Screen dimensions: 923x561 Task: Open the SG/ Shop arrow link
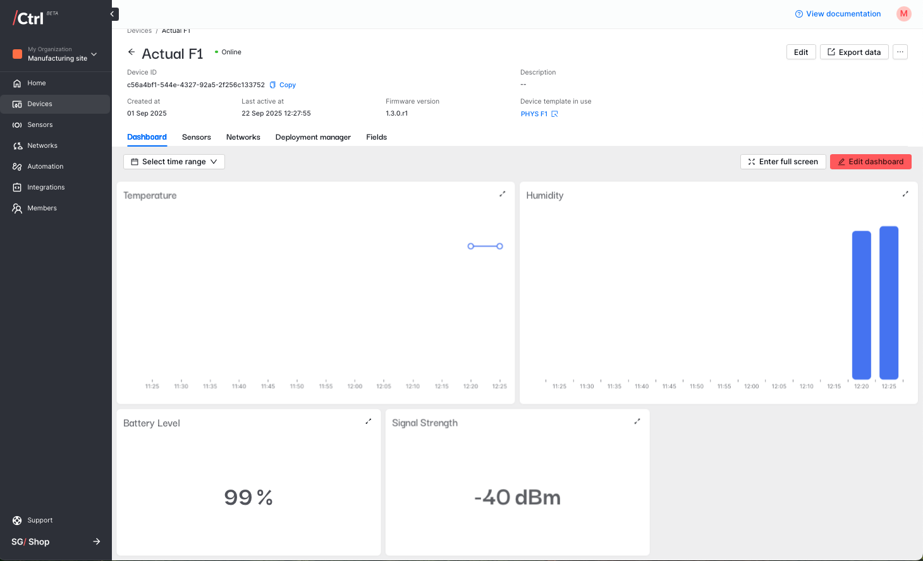coord(96,541)
